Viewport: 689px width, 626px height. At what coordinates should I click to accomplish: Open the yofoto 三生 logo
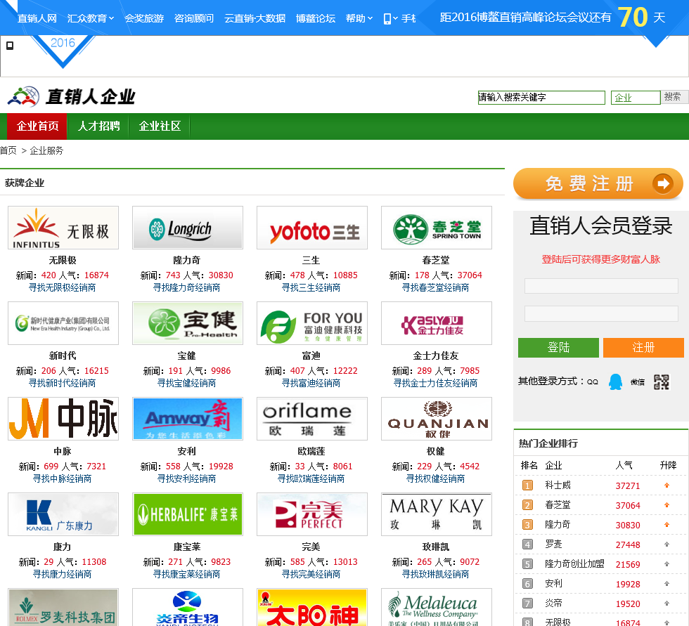pyautogui.click(x=312, y=228)
